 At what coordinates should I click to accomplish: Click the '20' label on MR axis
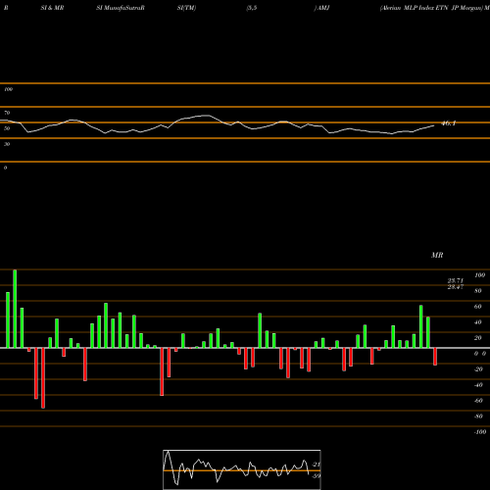(x=478, y=338)
